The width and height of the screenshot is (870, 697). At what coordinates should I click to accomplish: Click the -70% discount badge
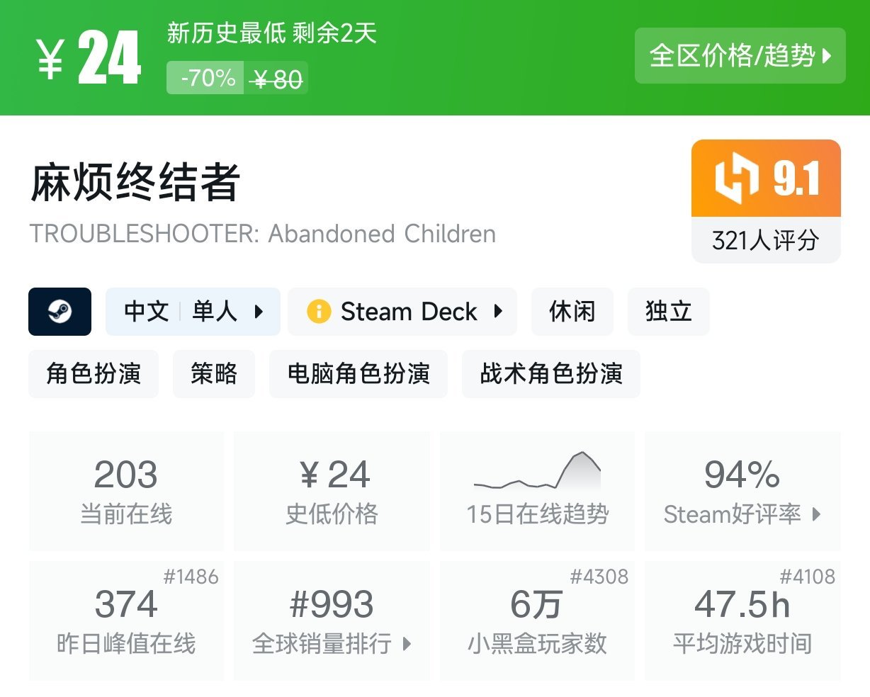tap(207, 78)
